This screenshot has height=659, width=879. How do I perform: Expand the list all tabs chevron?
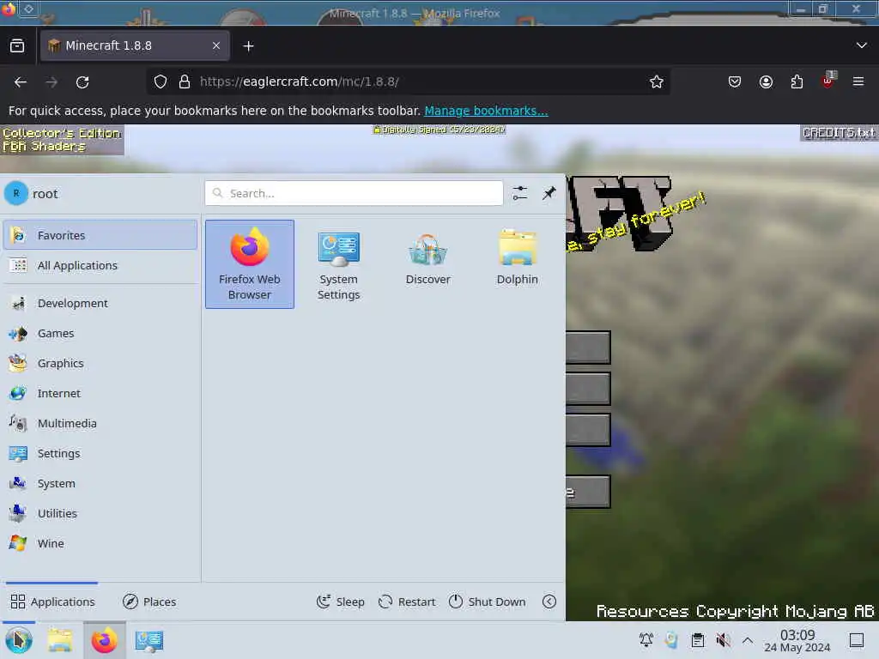click(862, 45)
